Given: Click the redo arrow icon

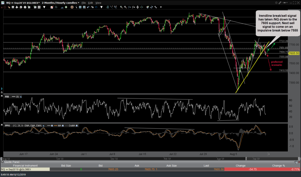Looking at the screenshot, I should (x=92, y=7).
